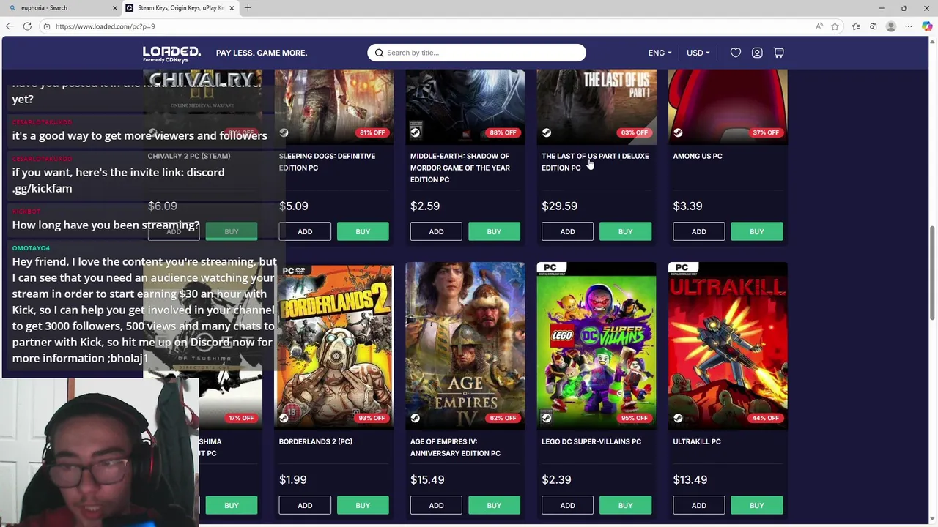Select the Steam Keys, Origin Keys tab

tap(180, 8)
